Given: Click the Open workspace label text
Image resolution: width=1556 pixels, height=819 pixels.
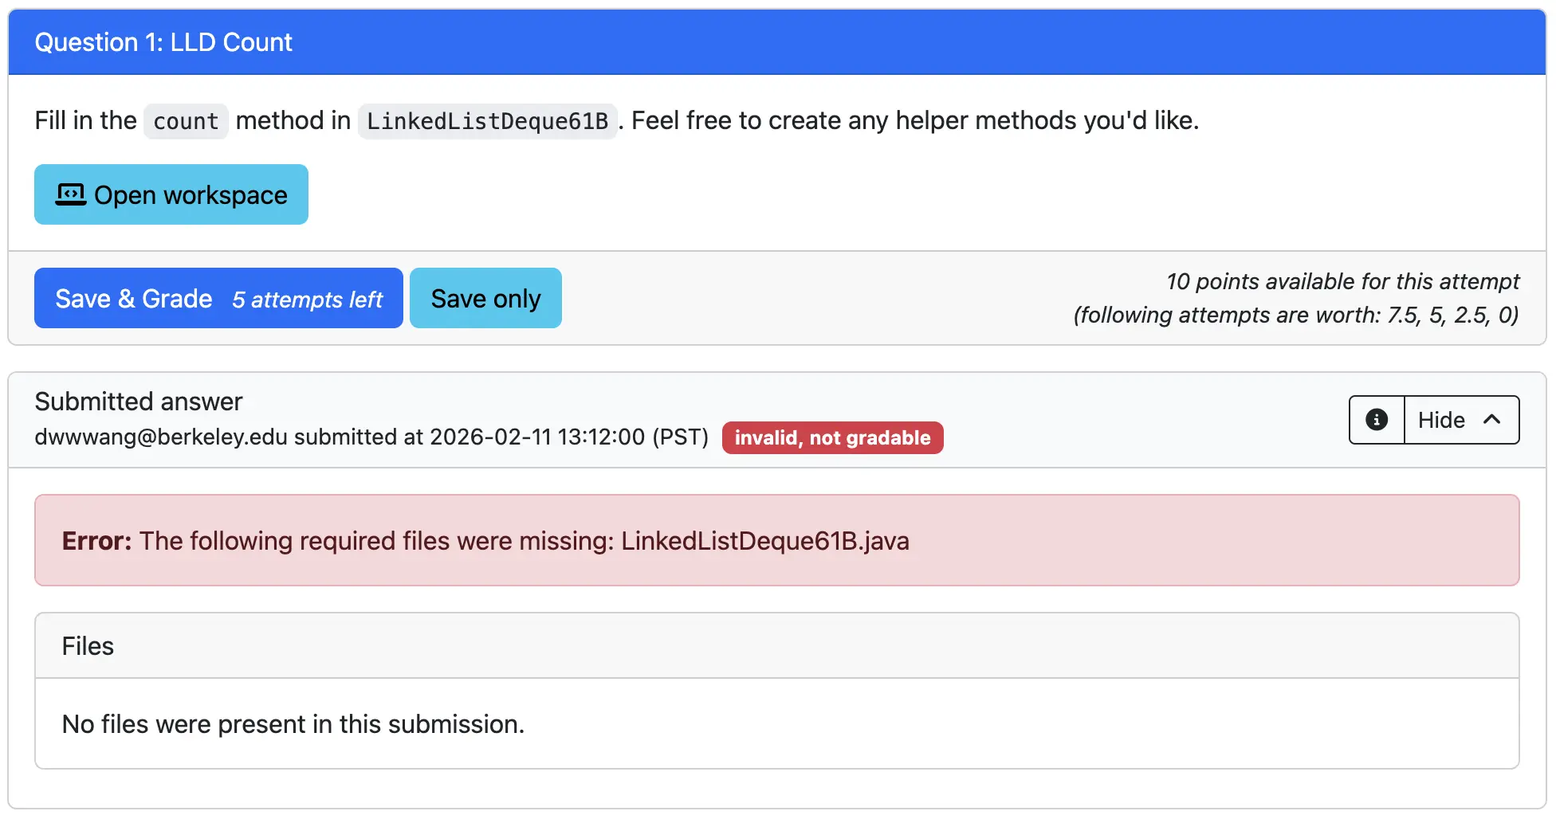Looking at the screenshot, I should pos(191,195).
